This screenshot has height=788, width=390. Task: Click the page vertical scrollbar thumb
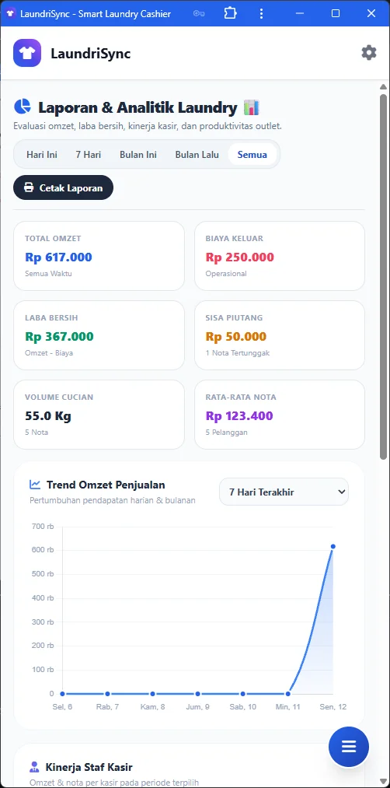point(384,276)
